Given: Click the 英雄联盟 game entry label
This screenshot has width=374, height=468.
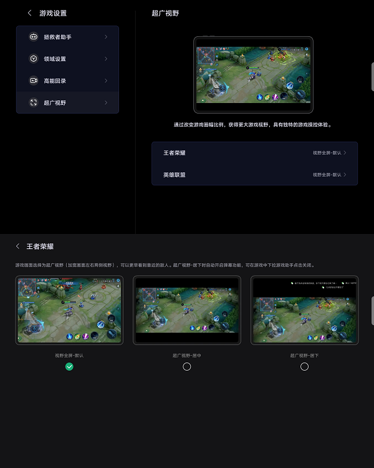Looking at the screenshot, I should tap(175, 175).
